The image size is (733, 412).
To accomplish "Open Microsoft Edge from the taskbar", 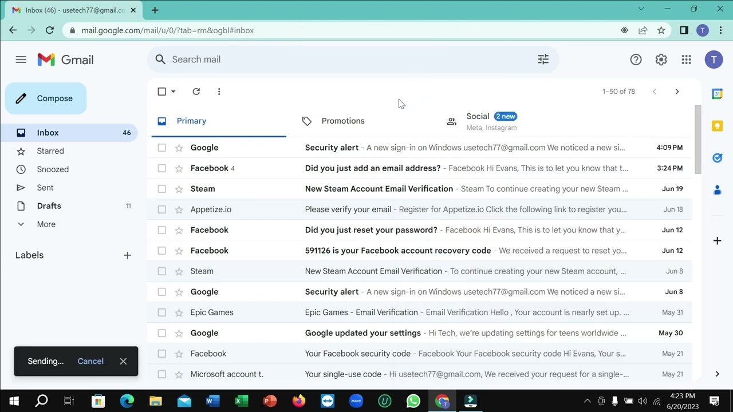I will [127, 401].
